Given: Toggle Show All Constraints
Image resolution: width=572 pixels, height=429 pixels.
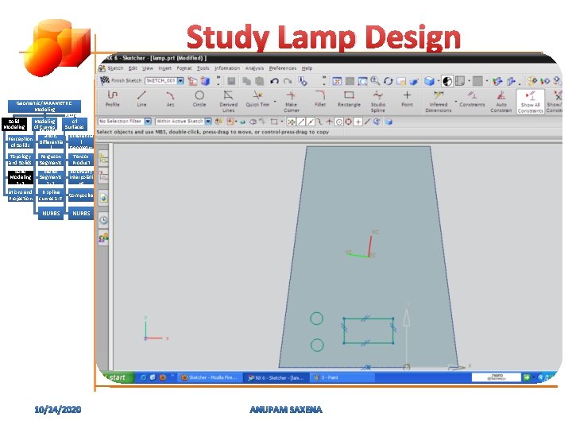Looking at the screenshot, I should pyautogui.click(x=530, y=102).
